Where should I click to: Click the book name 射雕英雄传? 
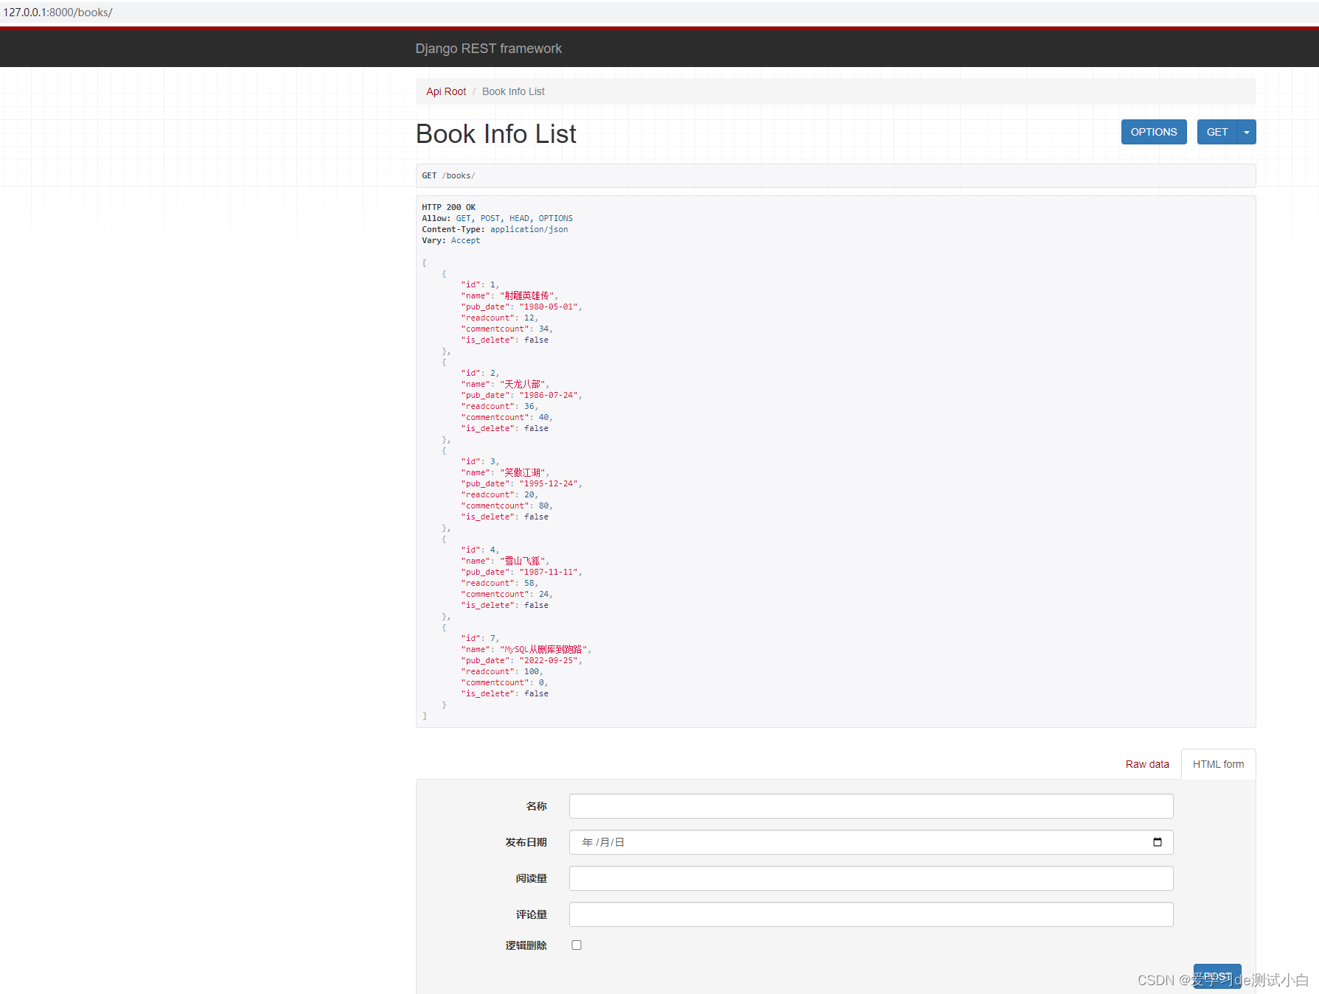pos(527,295)
